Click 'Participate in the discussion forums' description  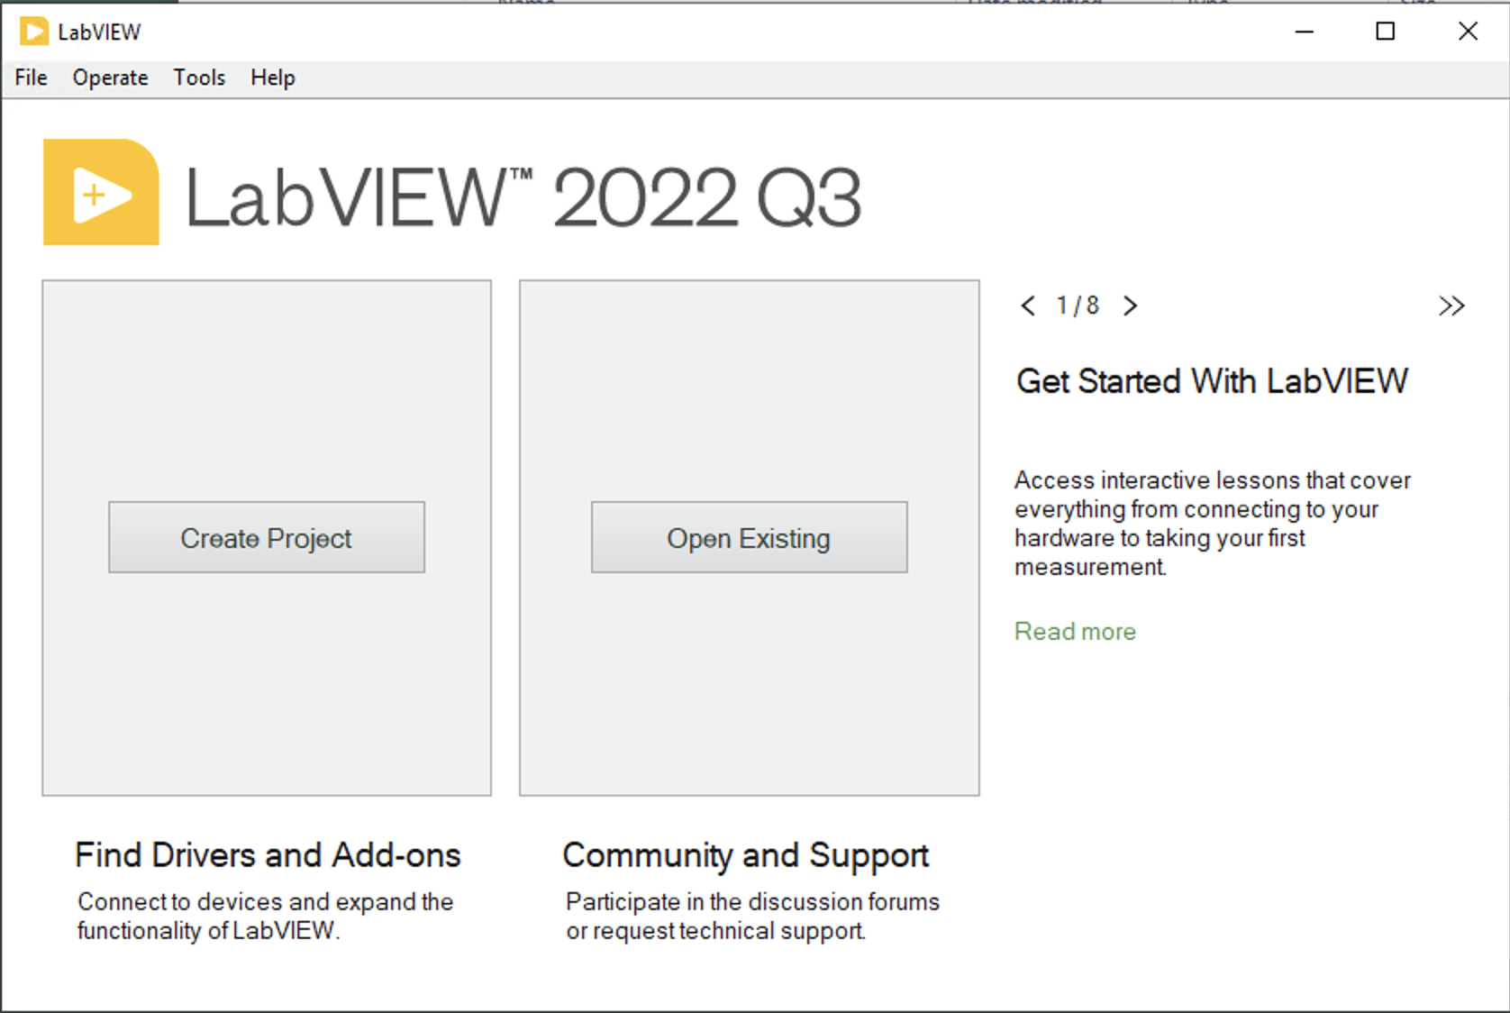pyautogui.click(x=752, y=916)
